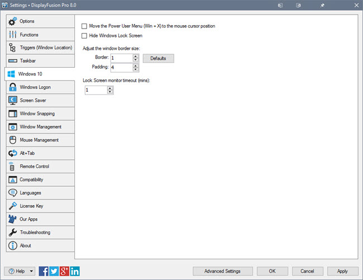Click into the Border value field
Viewport: 363px width, 280px height.
coord(122,58)
